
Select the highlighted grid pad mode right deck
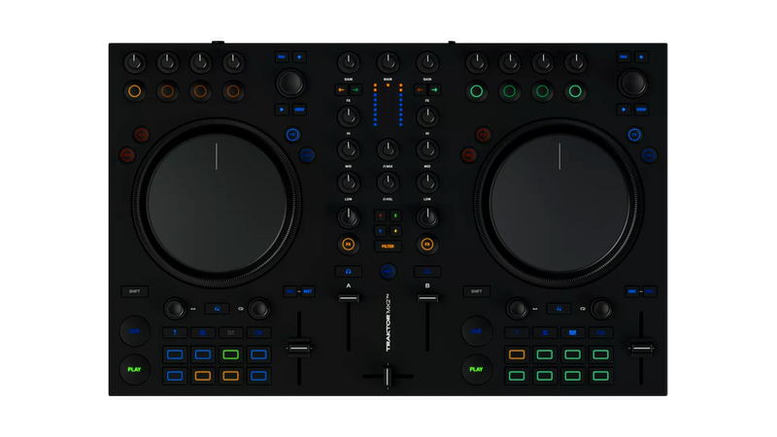pyautogui.click(x=572, y=332)
